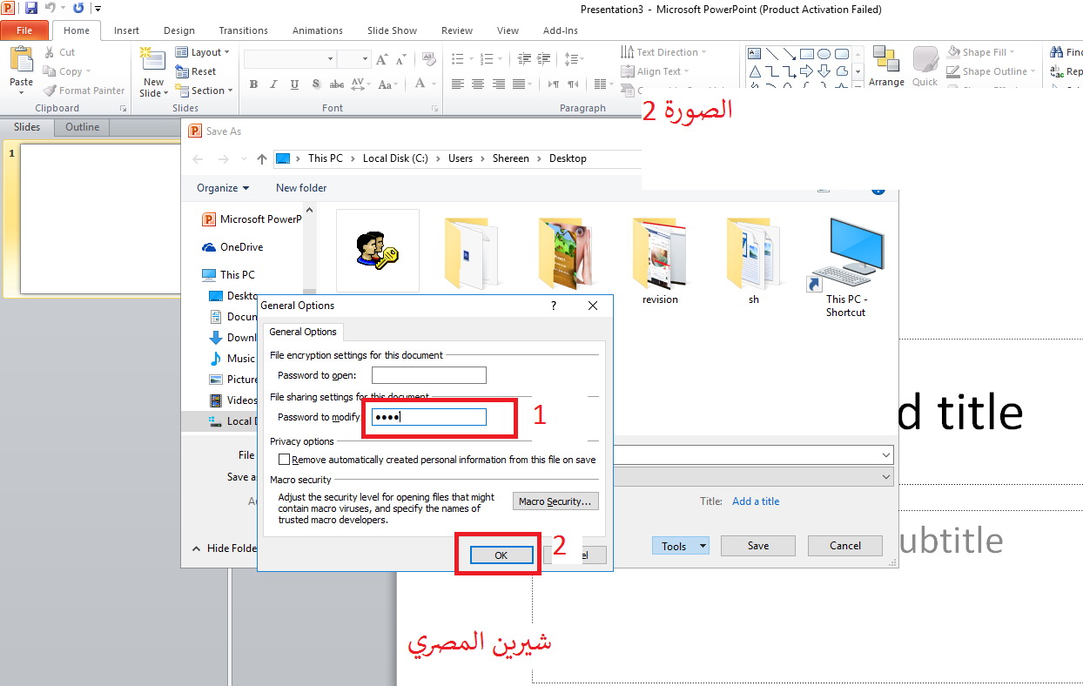Select the OneDrive location in sidebar
The height and width of the screenshot is (686, 1083).
coord(232,247)
